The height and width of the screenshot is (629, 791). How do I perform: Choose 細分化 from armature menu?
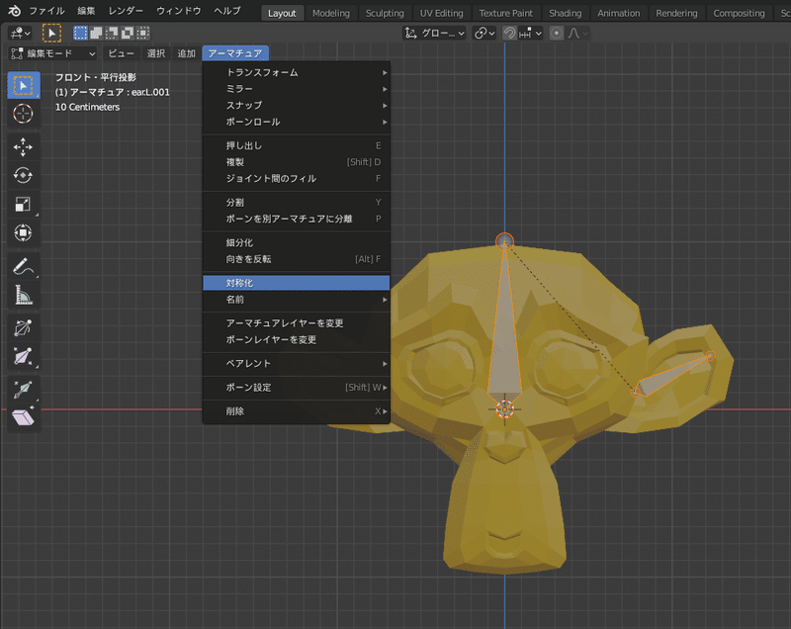(296, 242)
